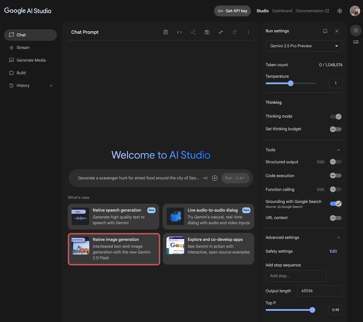Click the Top P slider handle
This screenshot has width=363, height=322.
coord(312,310)
